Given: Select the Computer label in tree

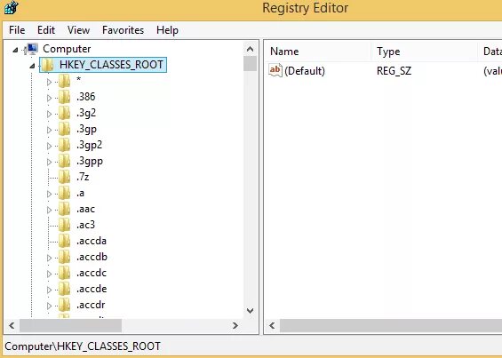Looking at the screenshot, I should coord(67,49).
